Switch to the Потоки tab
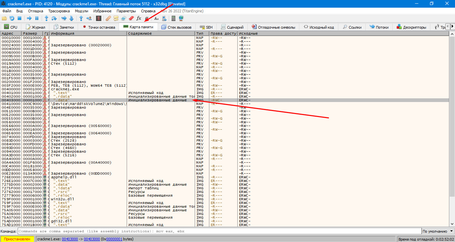Screen dimensions: 455x242 coord(379,27)
